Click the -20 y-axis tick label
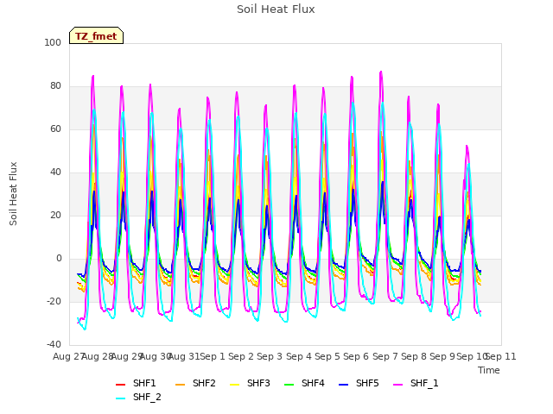This screenshot has width=553, height=414. pyautogui.click(x=54, y=301)
